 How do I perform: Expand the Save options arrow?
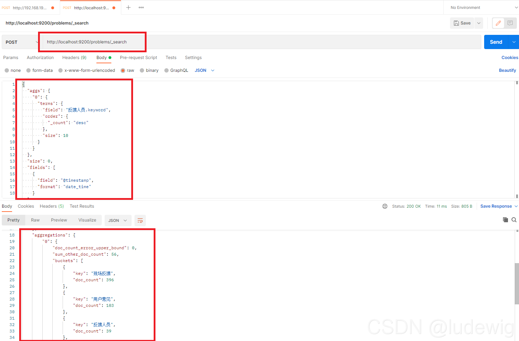coord(479,23)
